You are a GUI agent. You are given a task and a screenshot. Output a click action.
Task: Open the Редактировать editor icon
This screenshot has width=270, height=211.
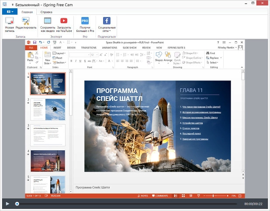click(27, 21)
